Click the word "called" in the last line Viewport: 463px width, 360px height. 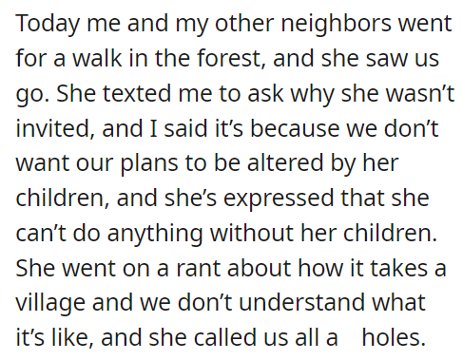225,337
